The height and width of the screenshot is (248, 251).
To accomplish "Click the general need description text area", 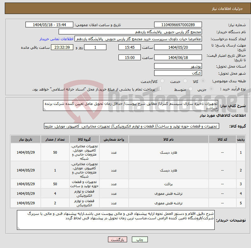I will [x=131, y=106].
